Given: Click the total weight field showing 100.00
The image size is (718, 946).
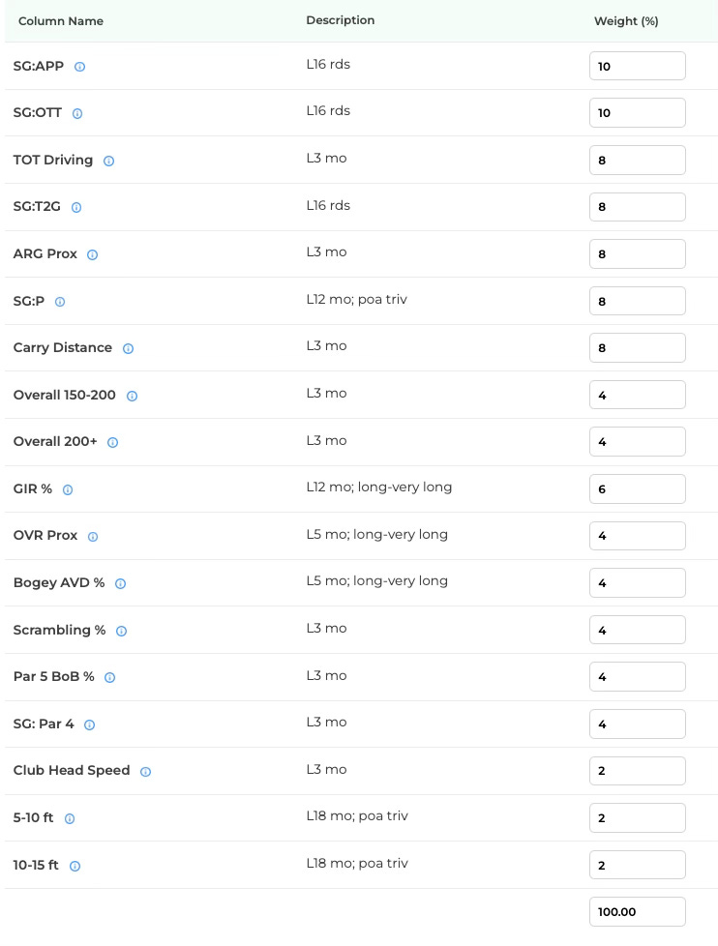Looking at the screenshot, I should click(637, 911).
